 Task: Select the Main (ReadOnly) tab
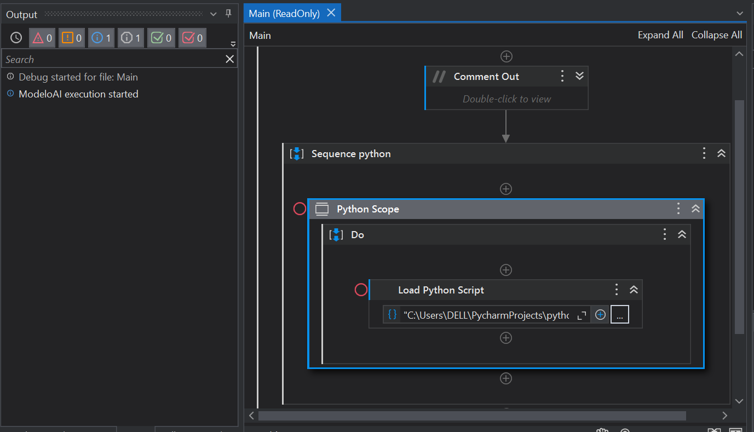click(x=284, y=14)
